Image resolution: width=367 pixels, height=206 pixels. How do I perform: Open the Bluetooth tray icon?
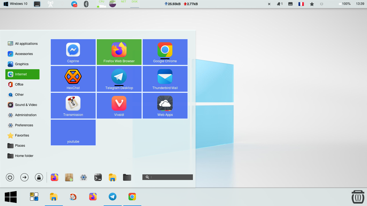click(86, 4)
